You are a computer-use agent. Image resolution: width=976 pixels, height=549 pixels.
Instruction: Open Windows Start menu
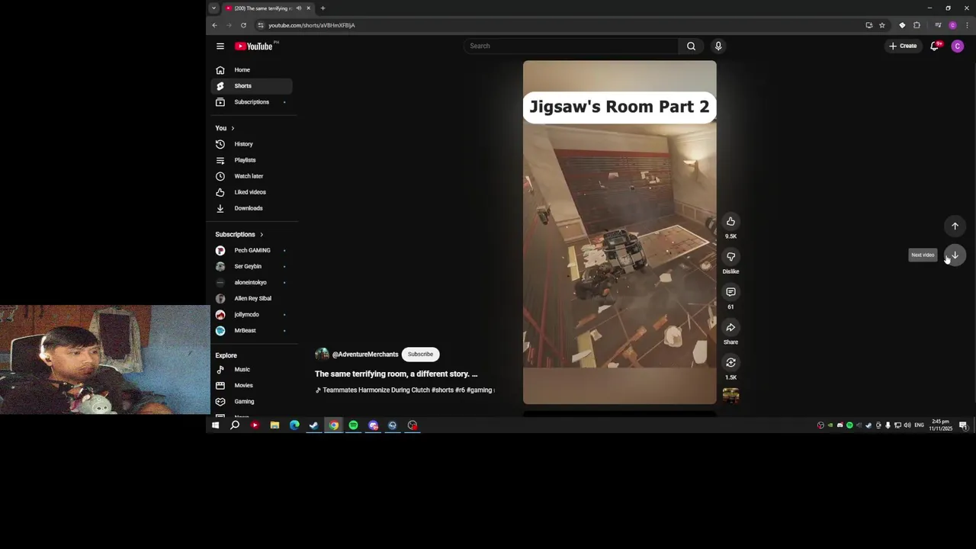pyautogui.click(x=215, y=425)
